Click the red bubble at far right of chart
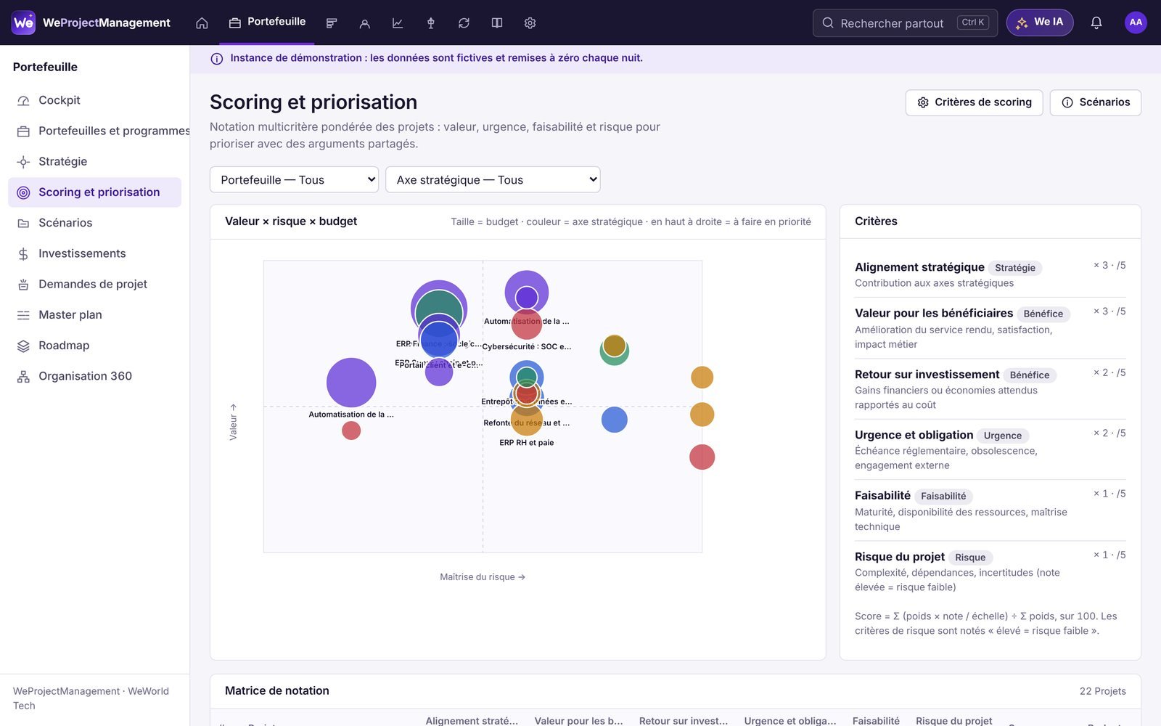This screenshot has height=726, width=1161. (702, 457)
